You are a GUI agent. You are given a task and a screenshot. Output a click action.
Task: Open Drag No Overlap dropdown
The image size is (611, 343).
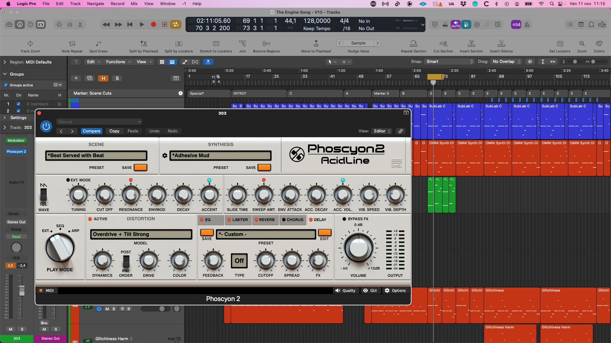tap(506, 62)
